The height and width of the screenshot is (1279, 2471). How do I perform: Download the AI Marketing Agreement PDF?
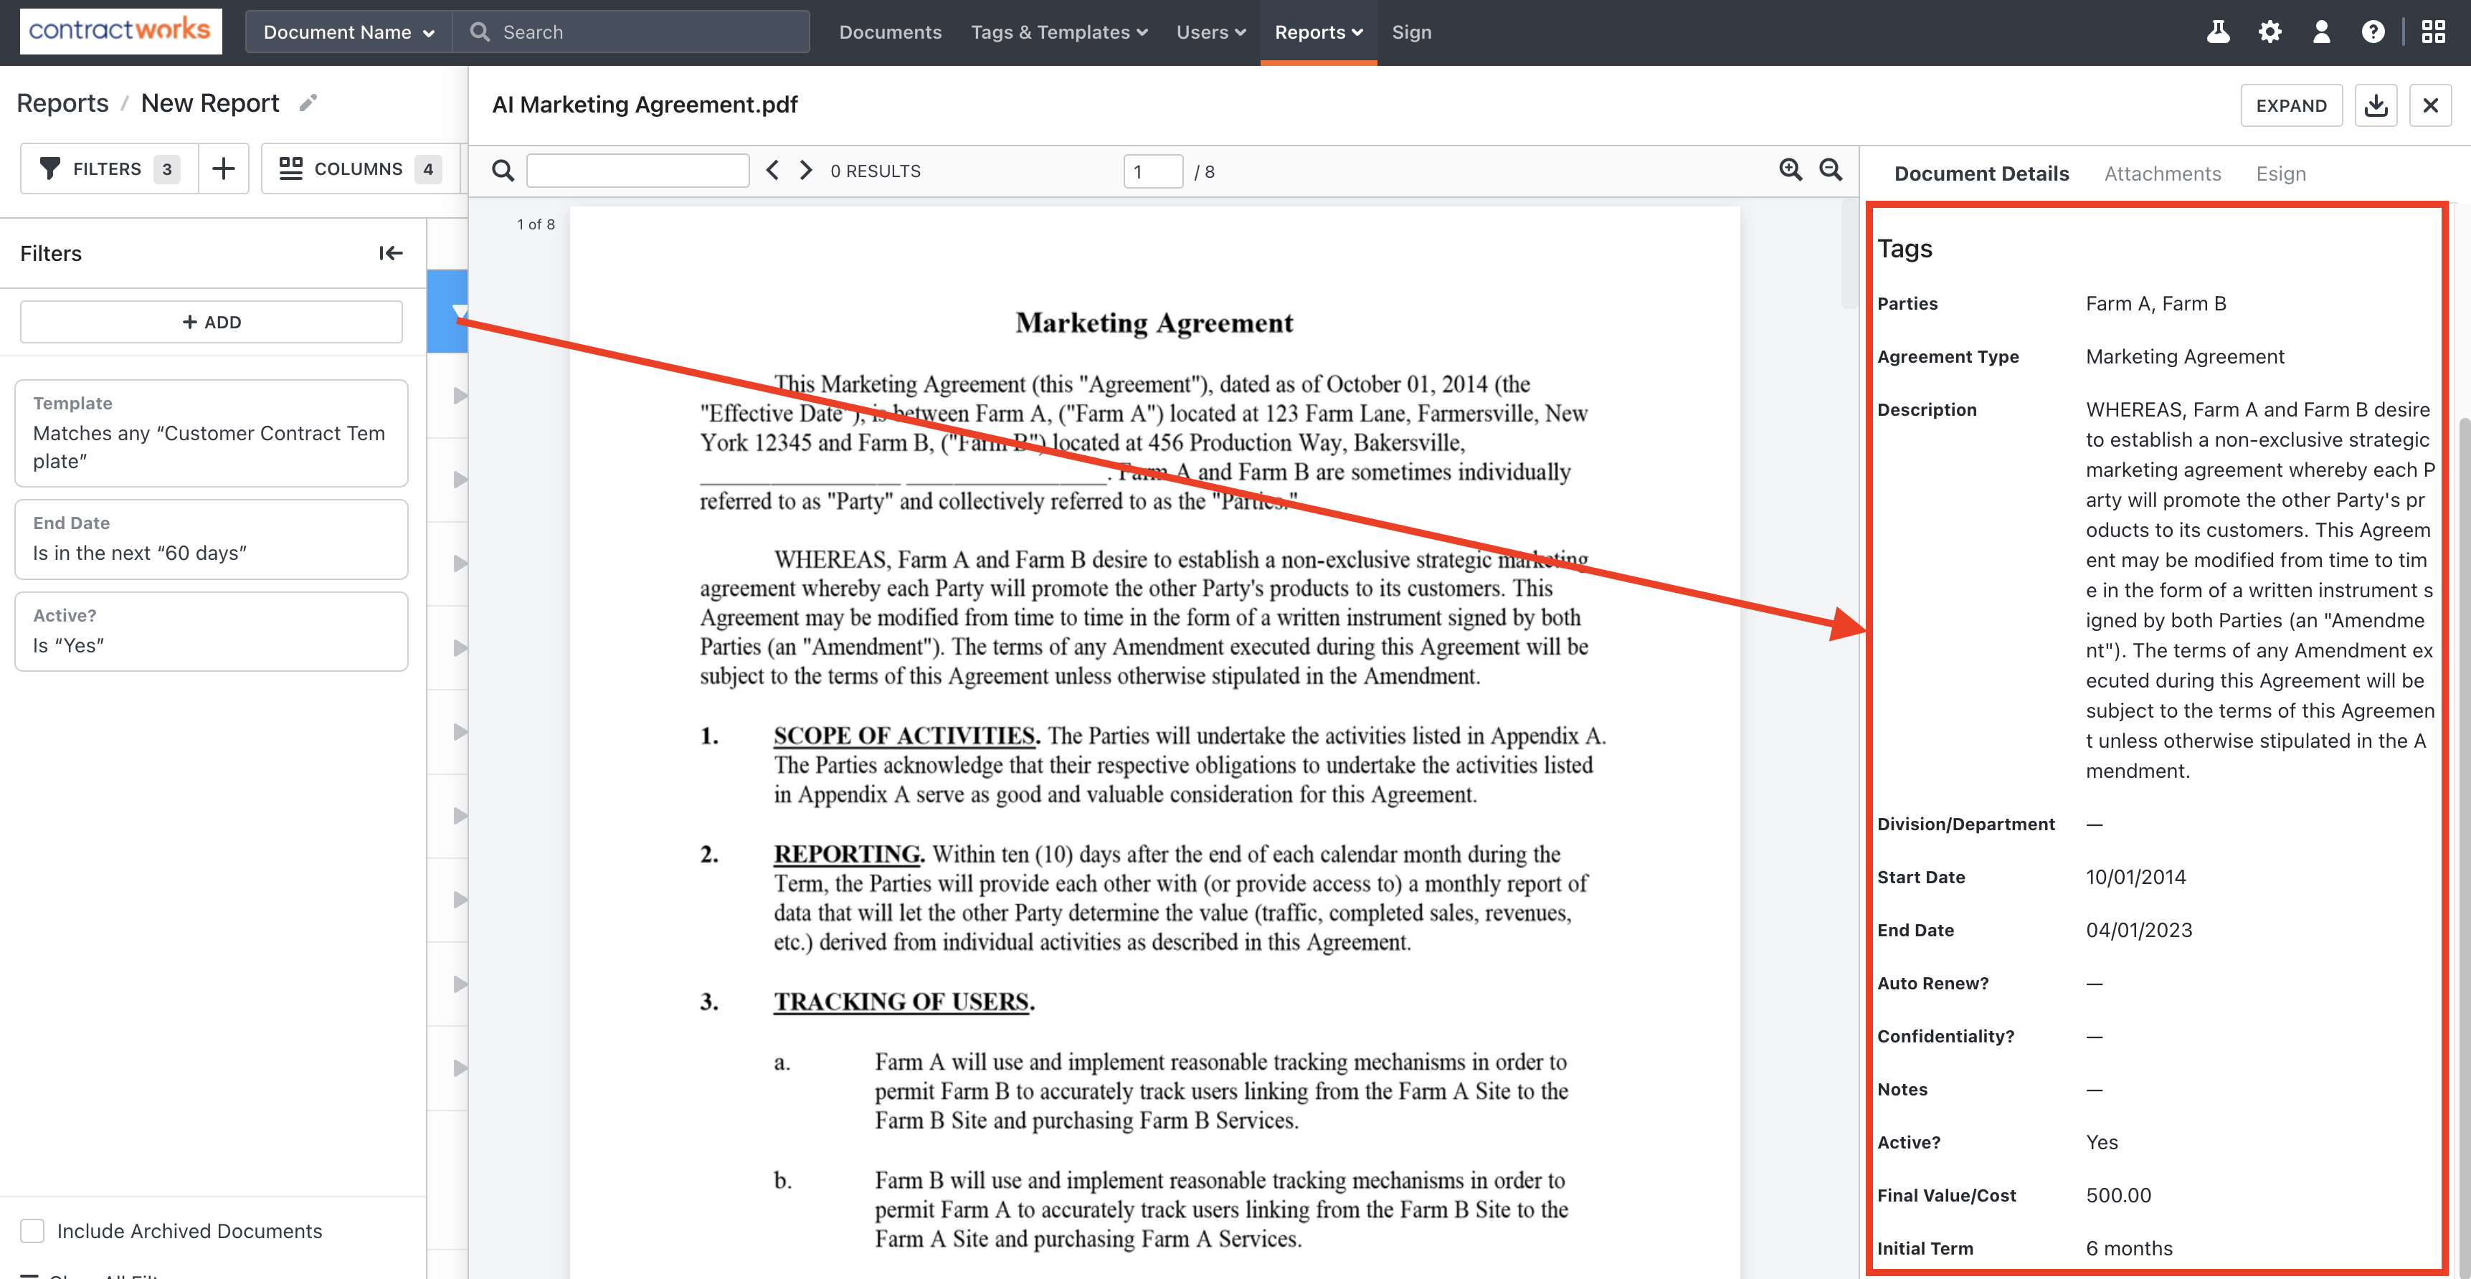tap(2376, 105)
